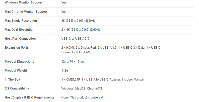Click the text starting 2 x HDMI, 2 x DisplayPort
Viewport: 199px width, 102px height.
click(111, 48)
